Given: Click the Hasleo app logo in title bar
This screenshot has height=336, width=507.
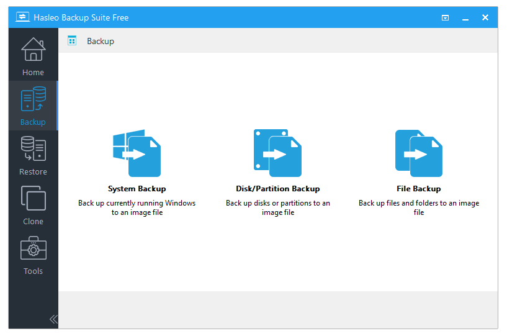Looking at the screenshot, I should pyautogui.click(x=22, y=17).
